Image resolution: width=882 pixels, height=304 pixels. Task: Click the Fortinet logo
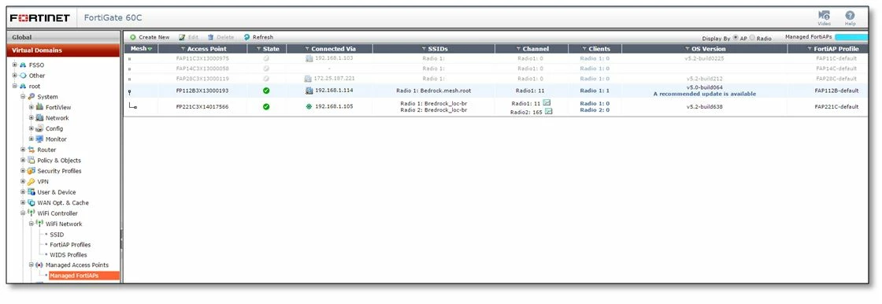point(40,18)
